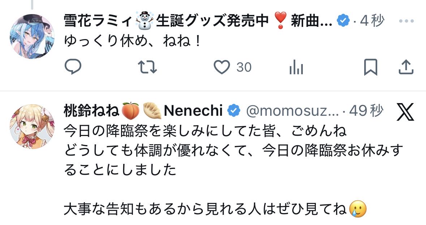Screen dimensions: 426x225
Task: Click 雪花ラミィ's blue verified badge
Action: click(x=343, y=21)
